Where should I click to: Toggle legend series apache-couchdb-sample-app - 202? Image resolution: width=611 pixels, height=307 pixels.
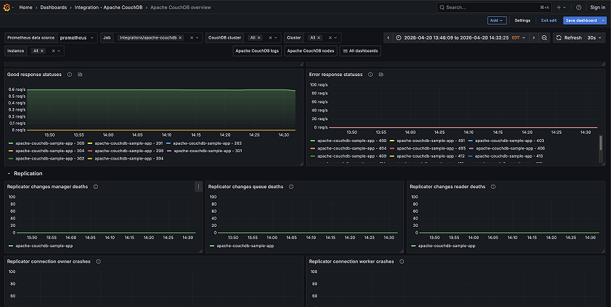(207, 143)
